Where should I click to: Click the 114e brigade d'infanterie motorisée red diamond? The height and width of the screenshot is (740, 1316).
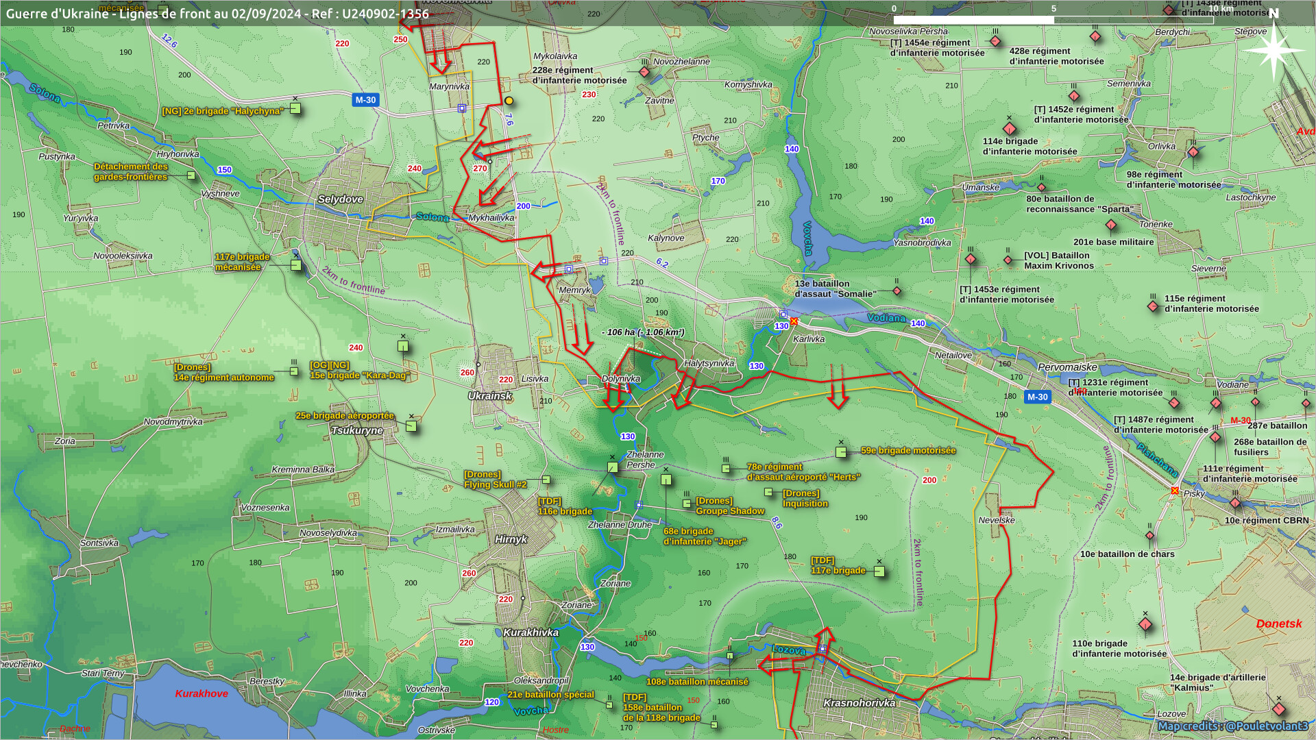[1010, 129]
